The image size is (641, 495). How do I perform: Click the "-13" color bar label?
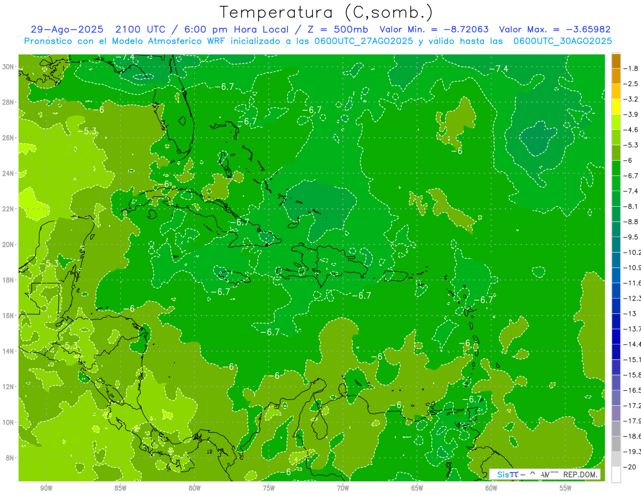pyautogui.click(x=630, y=313)
